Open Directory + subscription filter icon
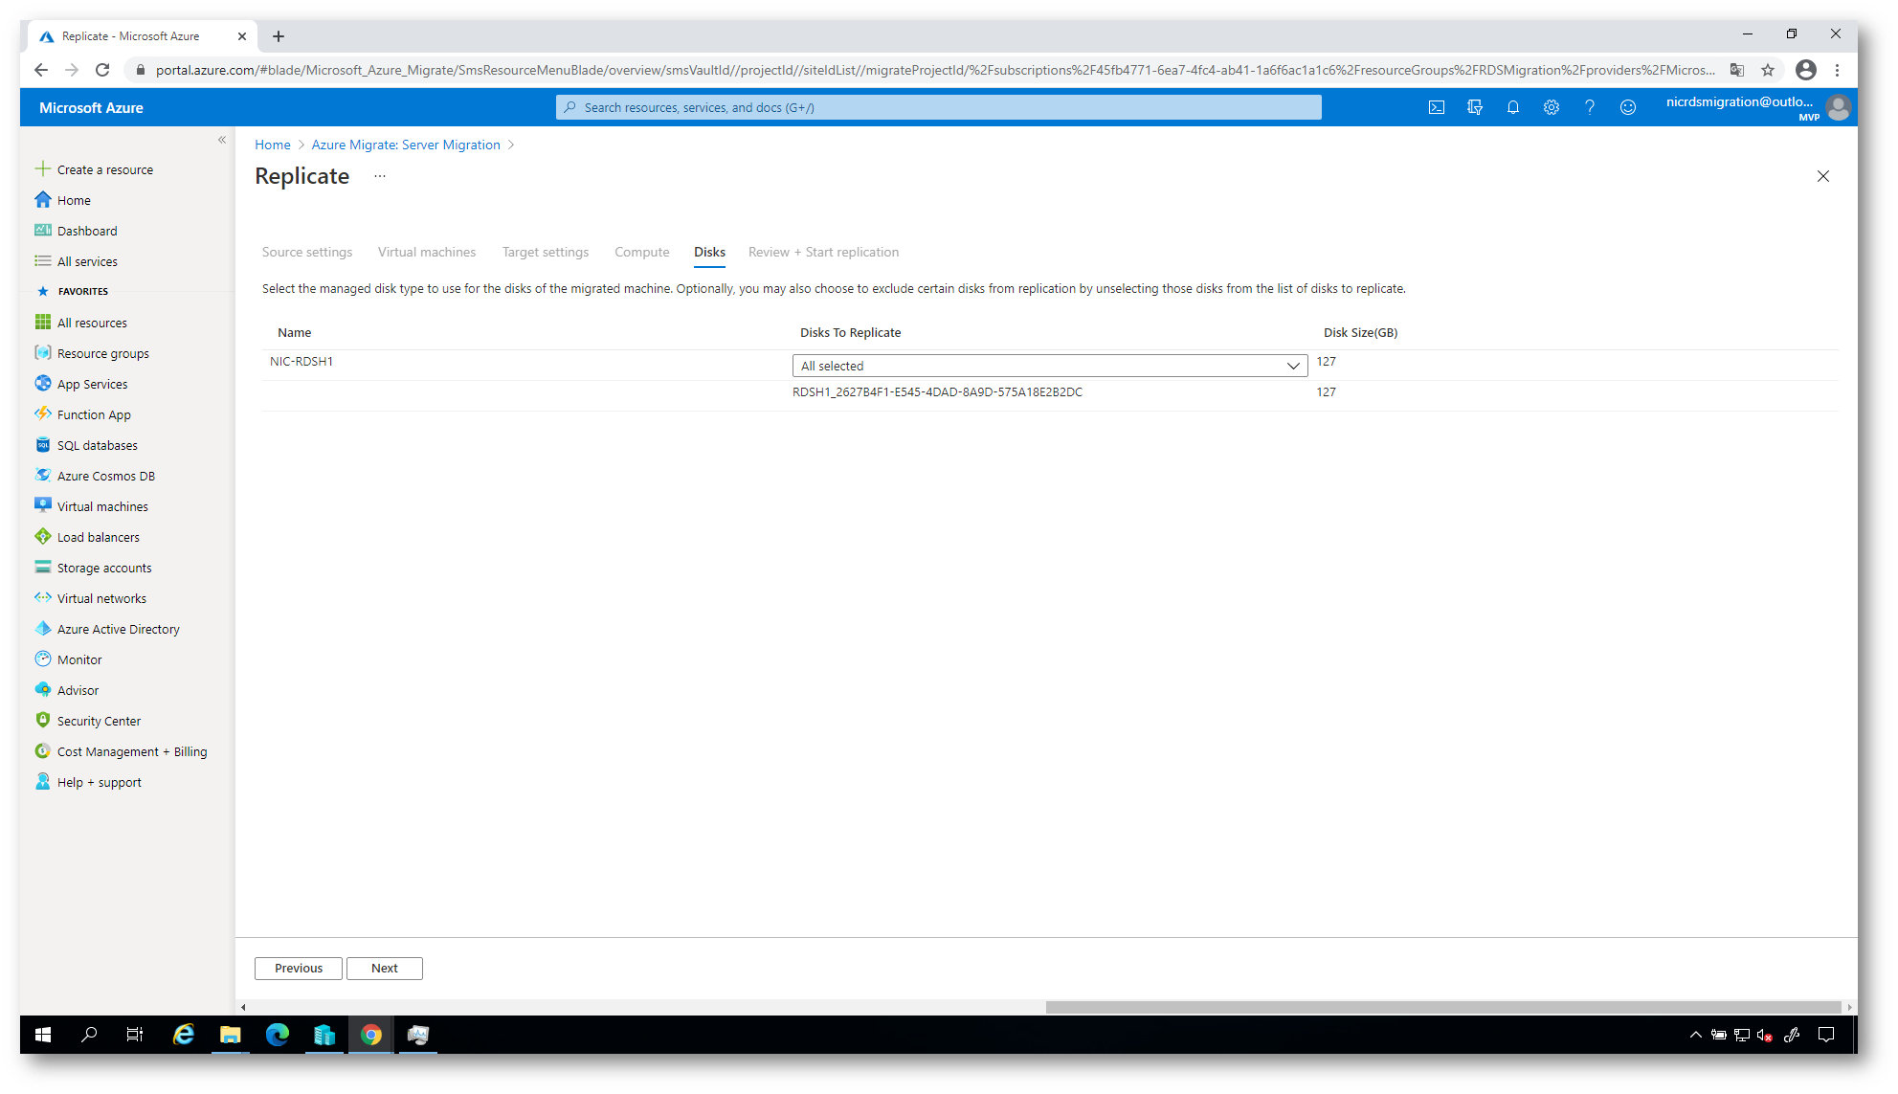The height and width of the screenshot is (1094, 1898). [x=1474, y=107]
